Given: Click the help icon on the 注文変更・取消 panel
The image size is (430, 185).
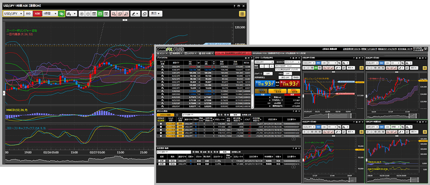Looking at the screenshot, I should (x=293, y=148).
